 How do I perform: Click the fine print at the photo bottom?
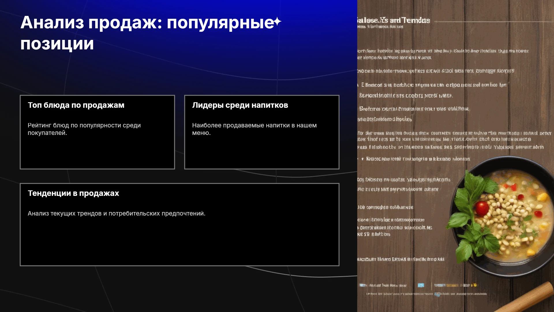(426, 294)
